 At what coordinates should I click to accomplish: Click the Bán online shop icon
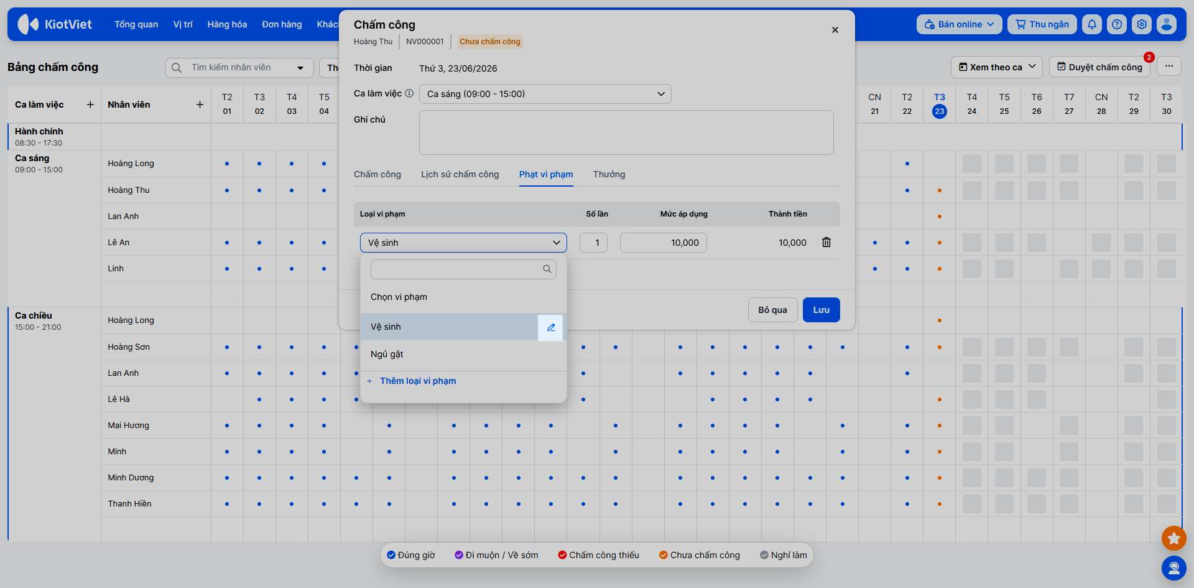[x=930, y=24]
